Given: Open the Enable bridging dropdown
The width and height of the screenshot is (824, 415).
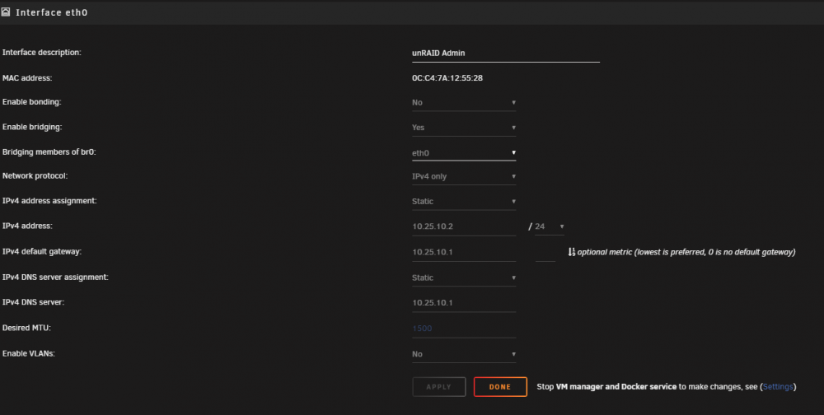Looking at the screenshot, I should (x=463, y=128).
